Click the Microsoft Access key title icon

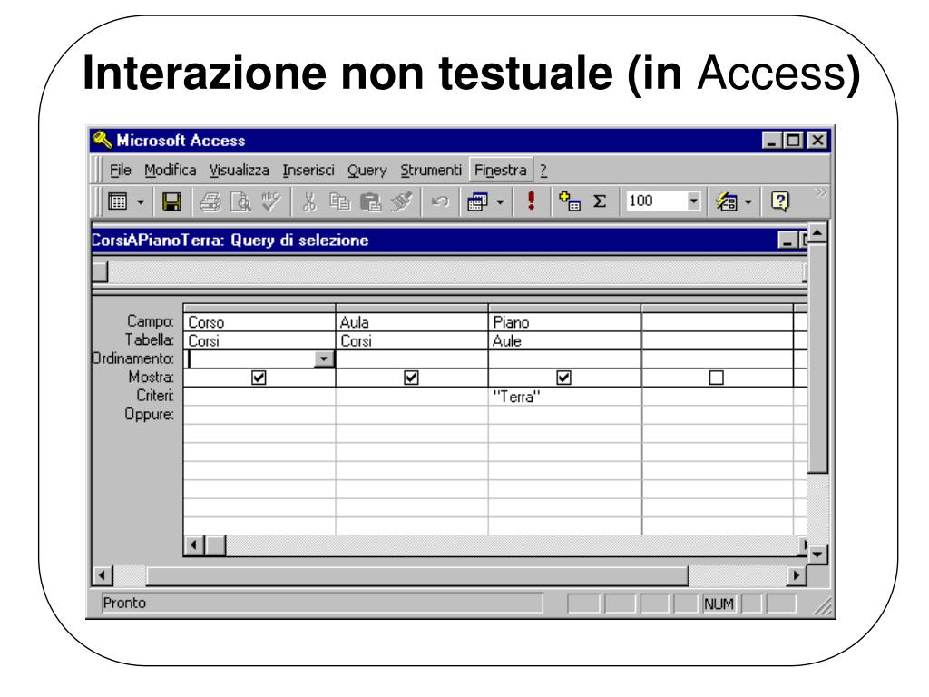(103, 140)
